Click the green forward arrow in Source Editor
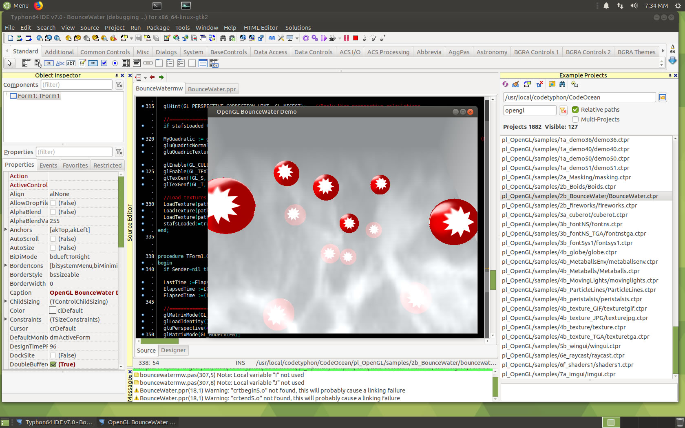The width and height of the screenshot is (685, 428). 161,77
